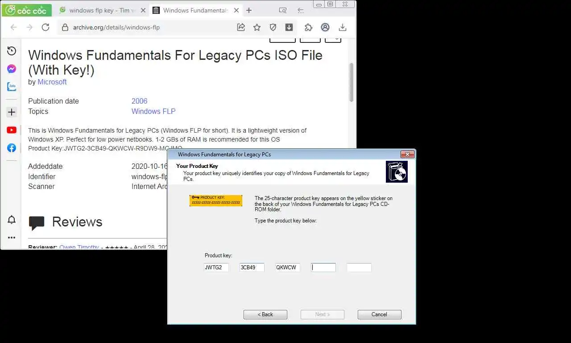The image size is (571, 343).
Task: Open Facebook in the browser sidebar
Action: point(12,148)
